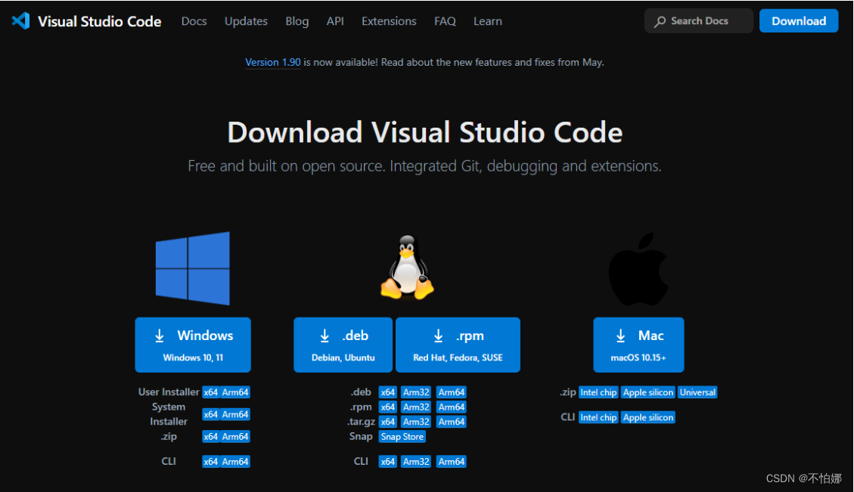The height and width of the screenshot is (492, 854).
Task: Select Mac .zip Universal download
Action: pos(697,392)
